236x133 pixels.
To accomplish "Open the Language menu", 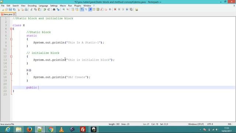I will click(x=44, y=6).
